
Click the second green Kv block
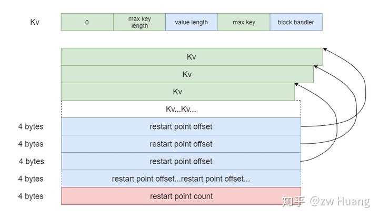pyautogui.click(x=187, y=74)
